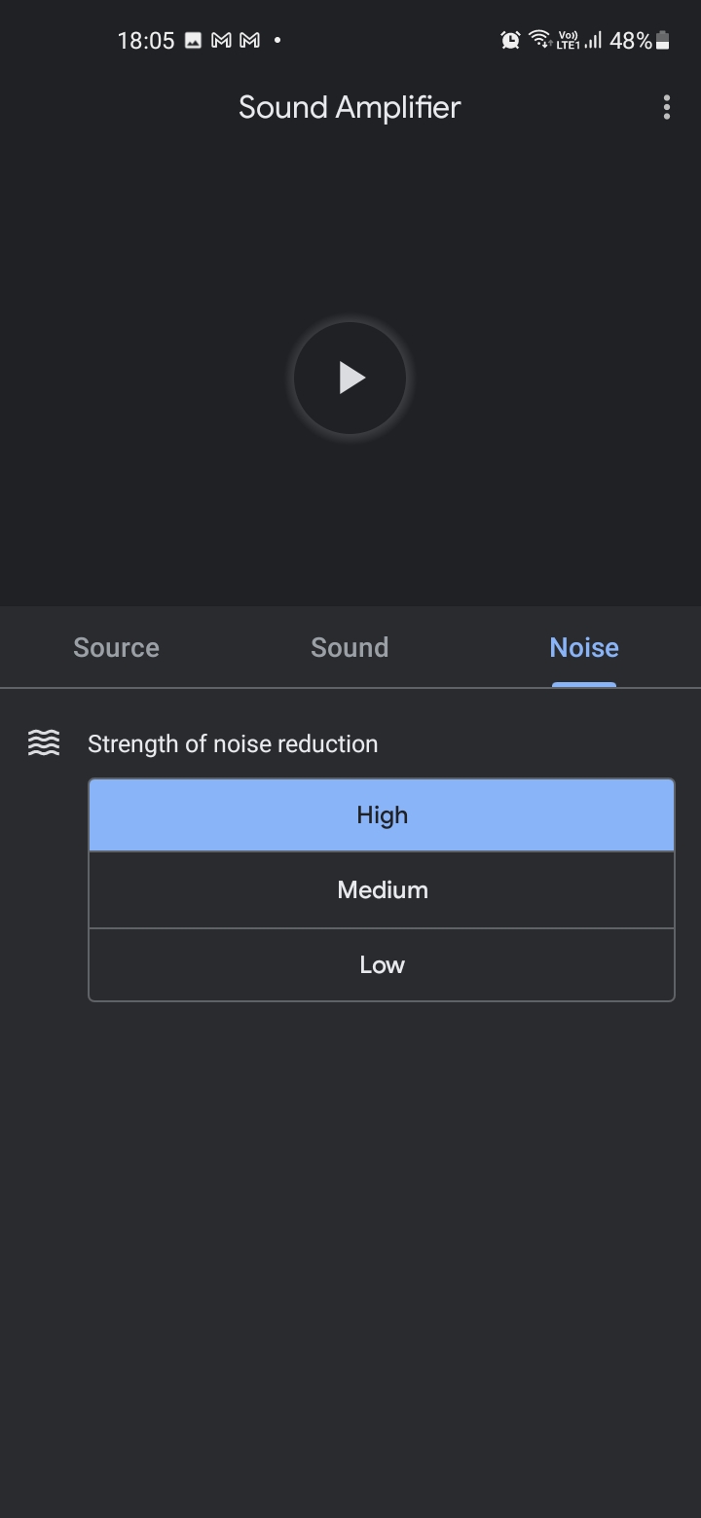
Task: Tap the Wi-Fi status icon
Action: 539,40
